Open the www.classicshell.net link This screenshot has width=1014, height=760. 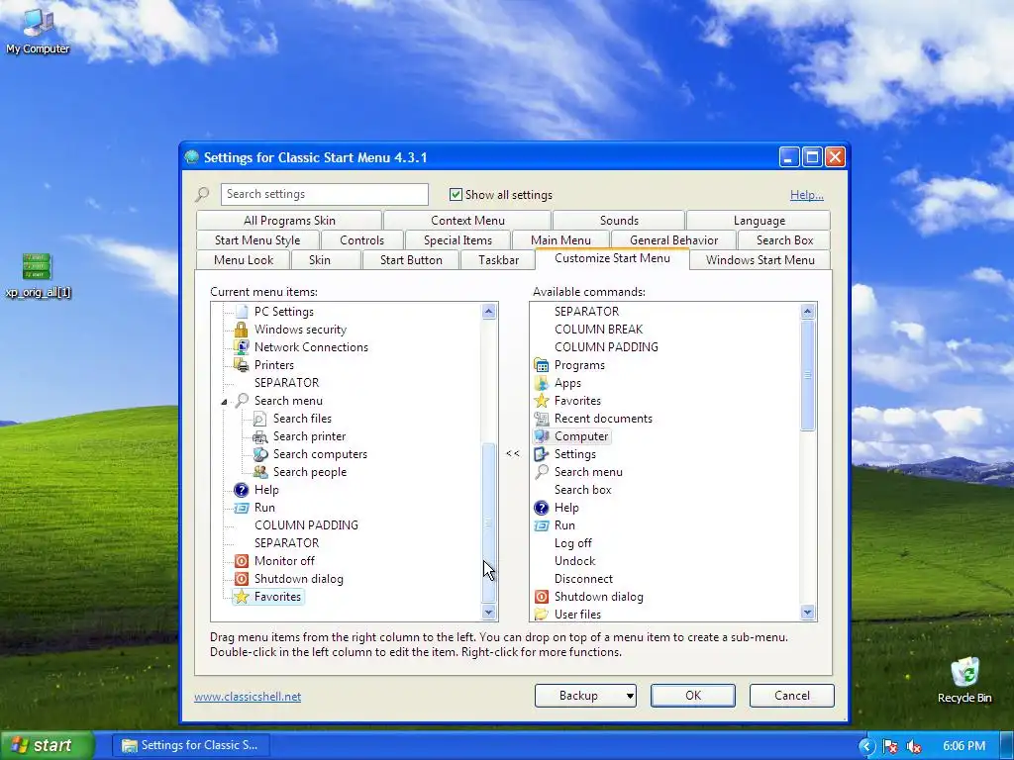(248, 697)
